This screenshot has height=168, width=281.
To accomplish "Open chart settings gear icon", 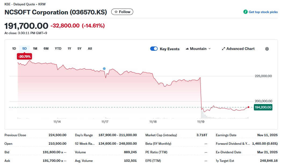I will [267, 49].
